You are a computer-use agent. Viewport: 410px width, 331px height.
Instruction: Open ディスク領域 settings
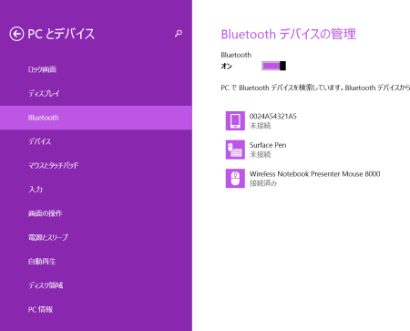pos(96,285)
